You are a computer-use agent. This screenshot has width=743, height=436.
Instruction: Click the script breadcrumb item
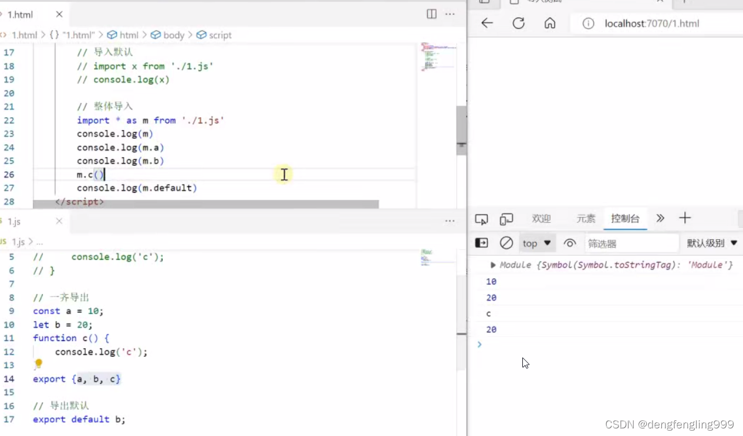point(214,35)
